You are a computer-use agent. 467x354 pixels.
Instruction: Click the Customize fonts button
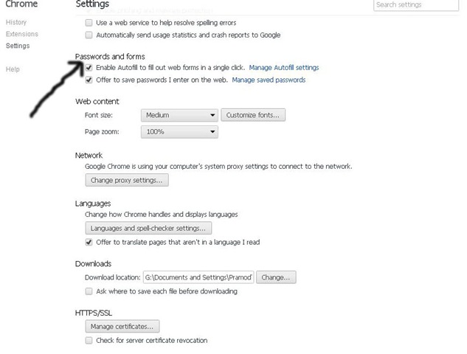point(253,115)
